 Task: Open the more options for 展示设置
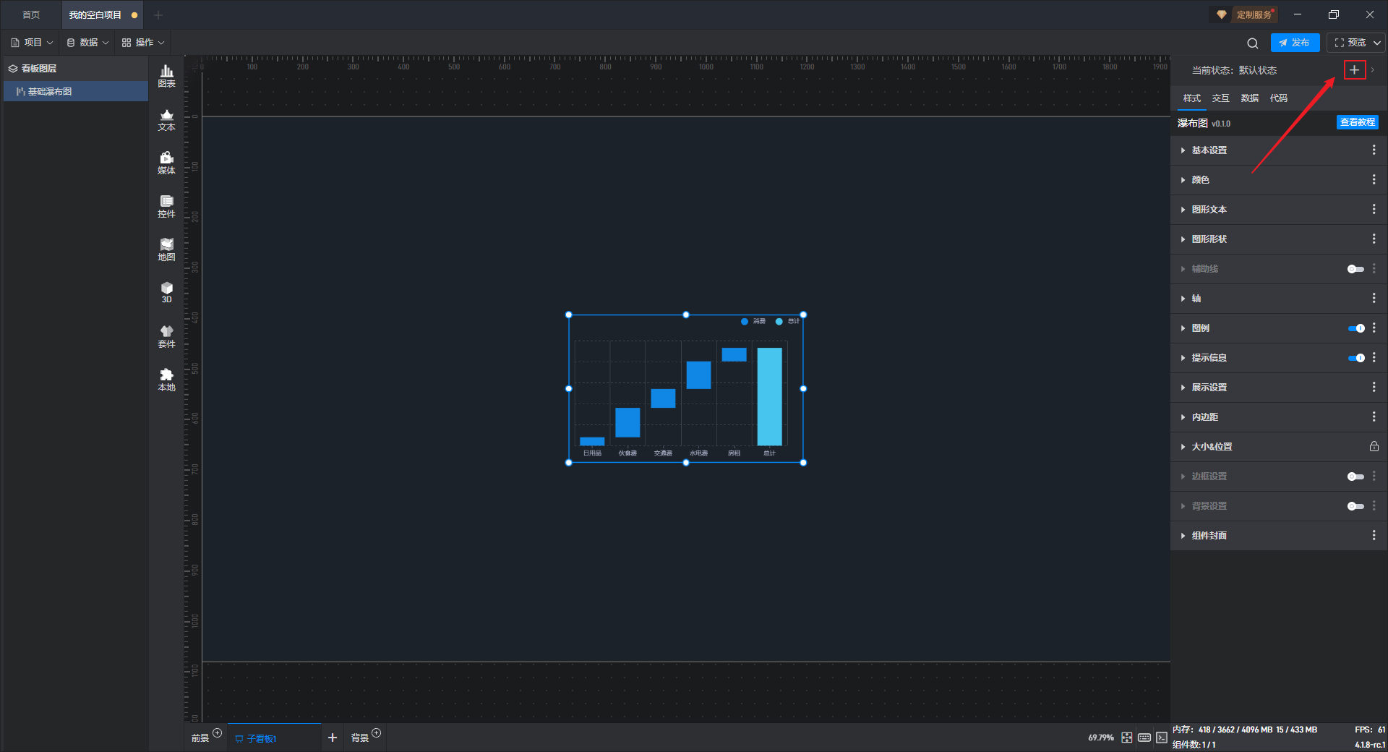coord(1374,387)
